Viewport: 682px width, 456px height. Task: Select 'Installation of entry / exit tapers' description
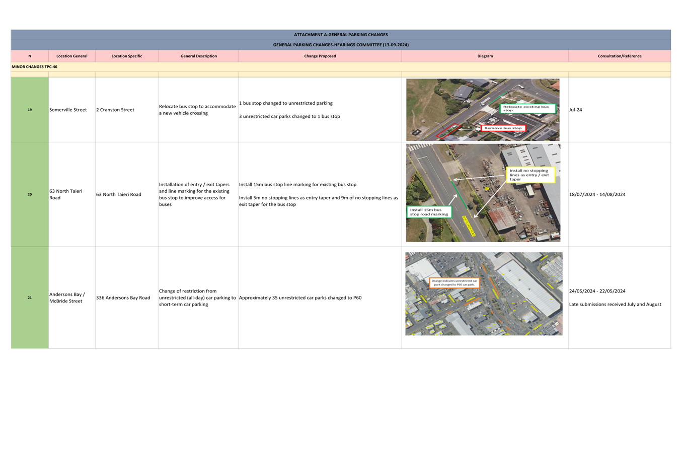tap(194, 194)
